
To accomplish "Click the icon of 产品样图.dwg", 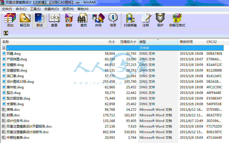I will point(4,59).
